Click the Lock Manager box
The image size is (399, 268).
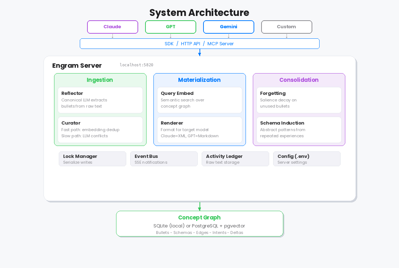pyautogui.click(x=92, y=159)
